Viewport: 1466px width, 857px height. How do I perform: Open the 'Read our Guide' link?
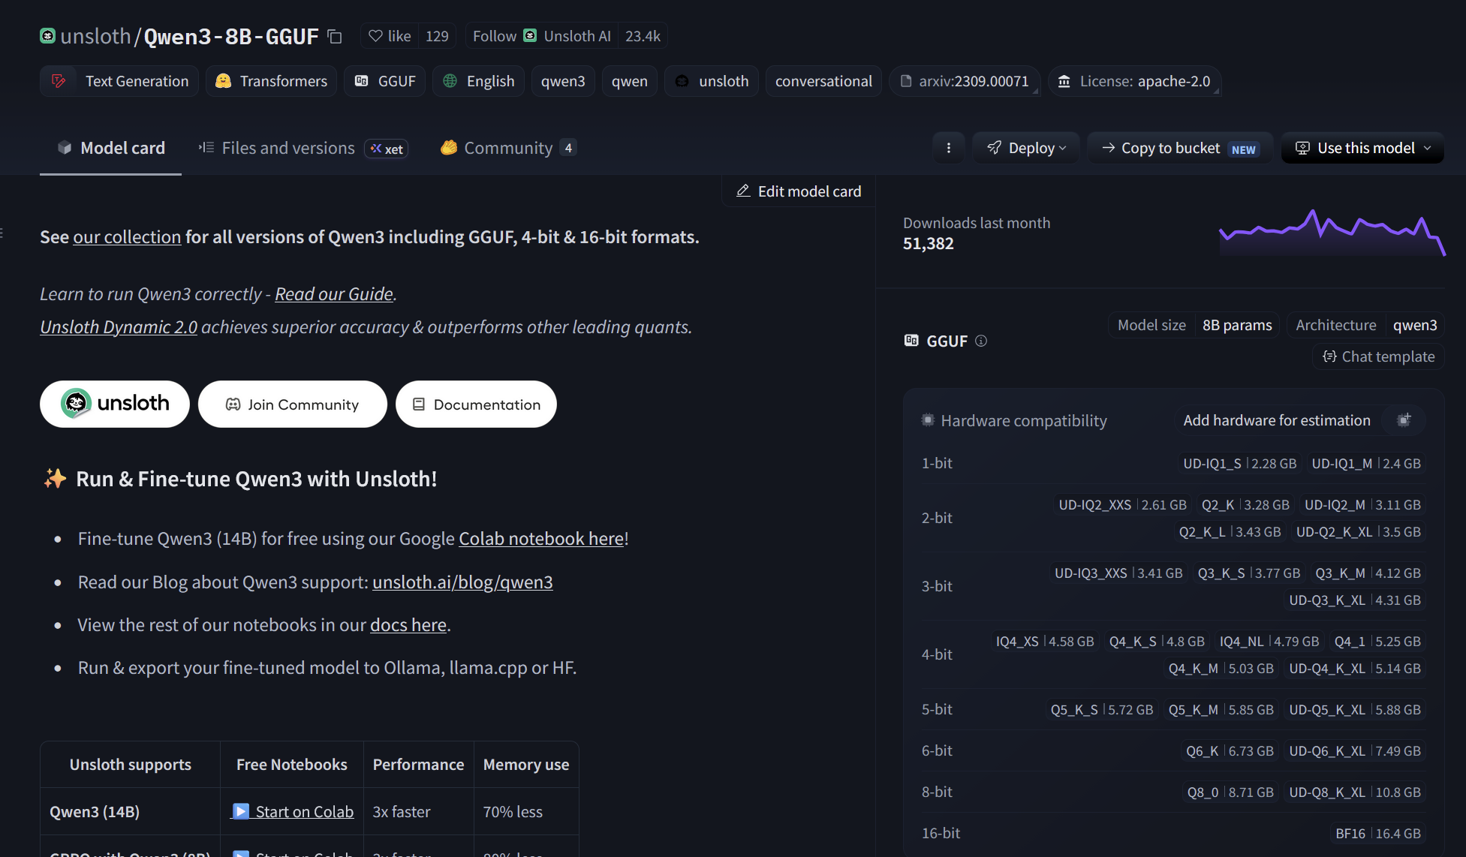pos(334,294)
